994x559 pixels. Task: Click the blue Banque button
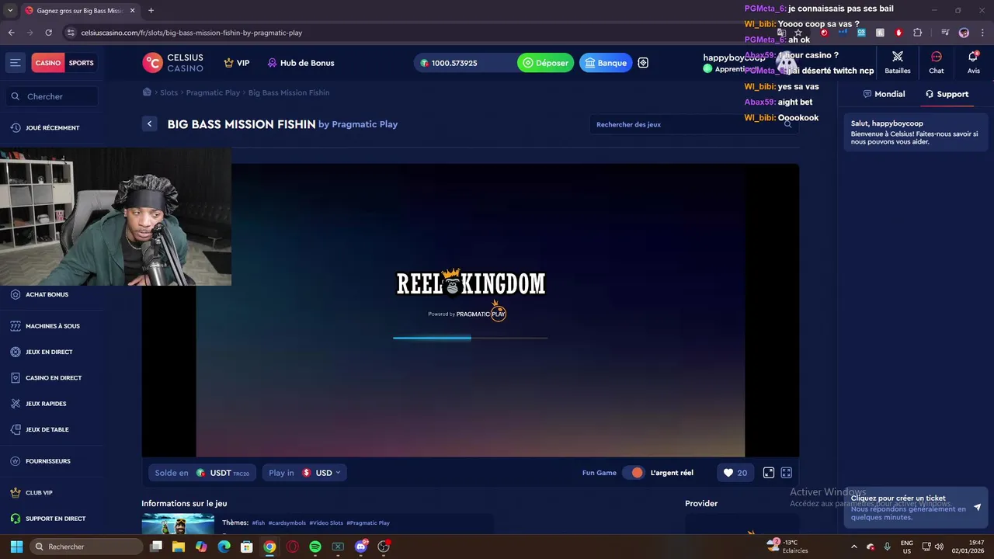tap(606, 63)
